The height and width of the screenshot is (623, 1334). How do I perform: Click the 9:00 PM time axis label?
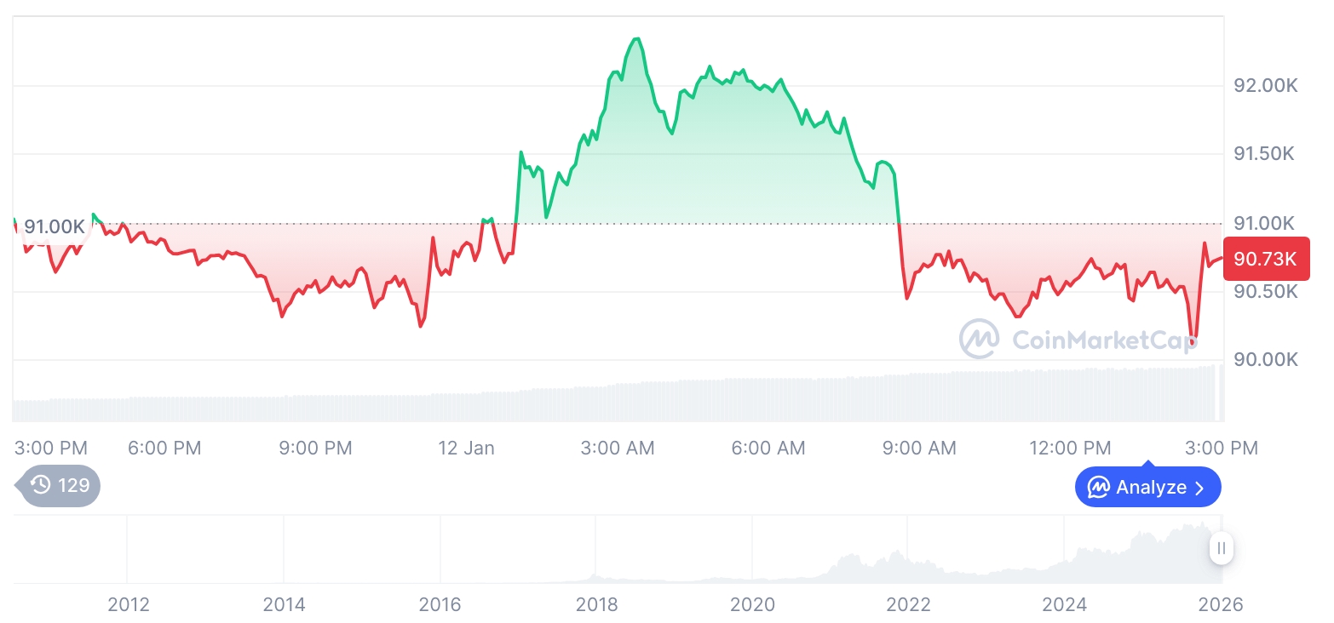tap(315, 448)
